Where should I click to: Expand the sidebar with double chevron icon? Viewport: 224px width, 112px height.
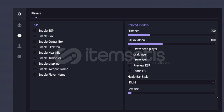pos(19,14)
